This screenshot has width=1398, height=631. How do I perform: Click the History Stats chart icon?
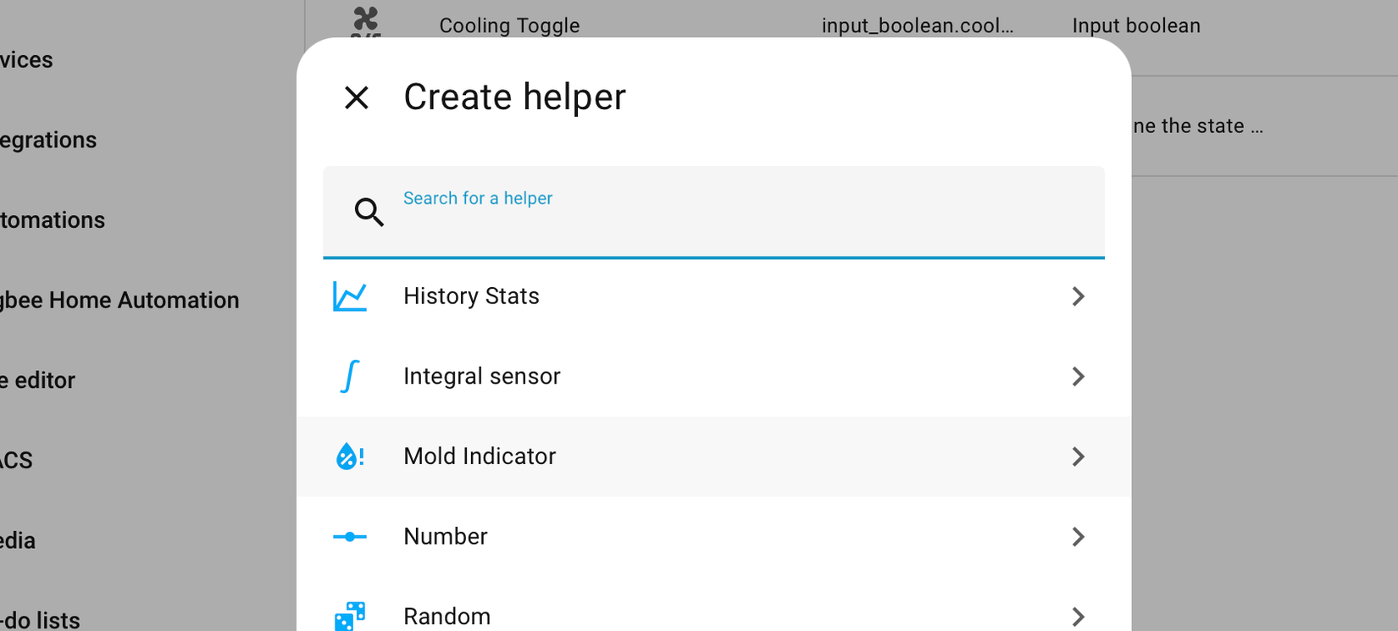coord(349,296)
